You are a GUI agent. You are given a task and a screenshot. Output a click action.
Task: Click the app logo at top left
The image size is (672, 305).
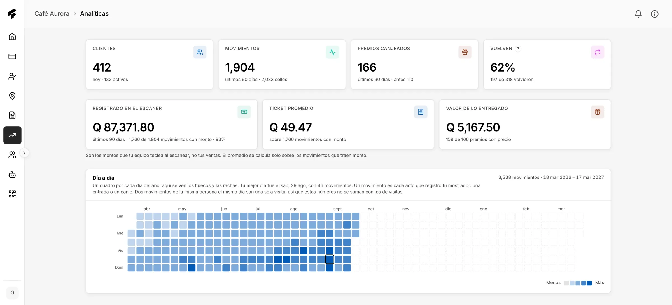click(x=12, y=14)
